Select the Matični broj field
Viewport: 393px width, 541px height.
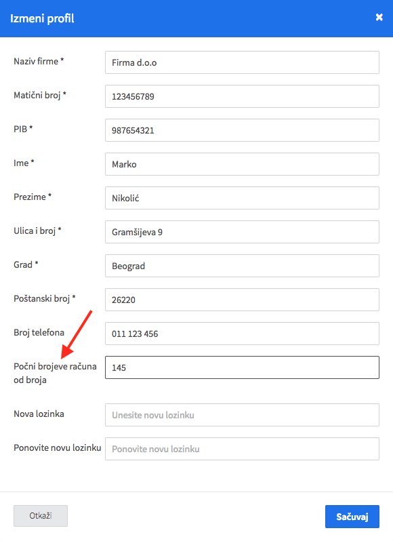(242, 96)
